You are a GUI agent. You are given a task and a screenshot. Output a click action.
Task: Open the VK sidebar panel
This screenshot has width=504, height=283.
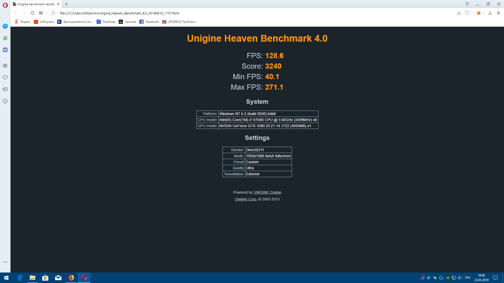click(5, 50)
